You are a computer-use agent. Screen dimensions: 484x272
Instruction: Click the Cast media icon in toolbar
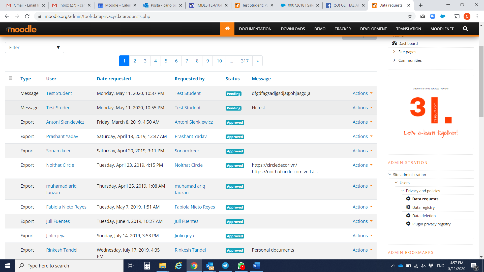coord(457,16)
